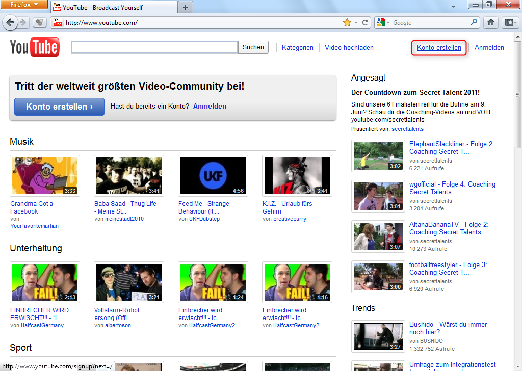522x371 pixels.
Task: Bookmark this page with the star icon
Action: point(347,22)
